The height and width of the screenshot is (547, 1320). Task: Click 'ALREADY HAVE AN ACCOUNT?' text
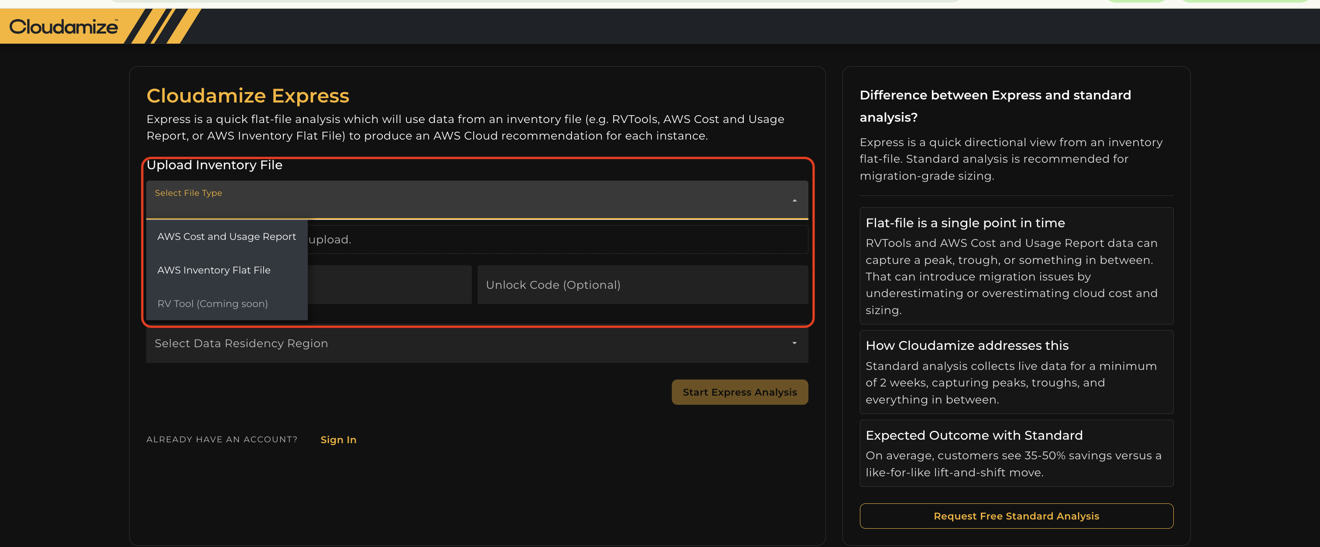222,439
